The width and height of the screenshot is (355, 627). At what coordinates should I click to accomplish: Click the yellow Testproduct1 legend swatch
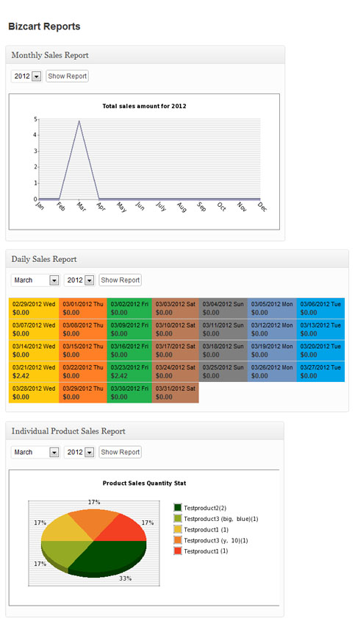pos(178,529)
